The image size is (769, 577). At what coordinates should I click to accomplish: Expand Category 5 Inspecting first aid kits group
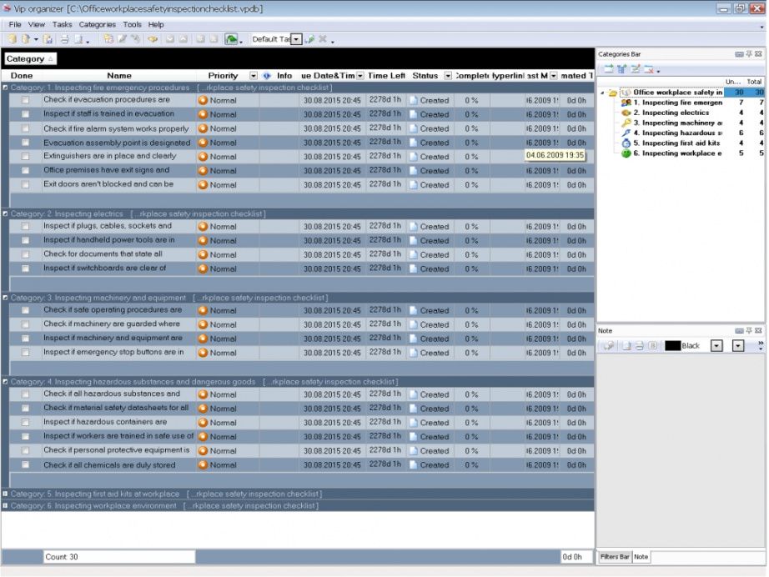6,494
